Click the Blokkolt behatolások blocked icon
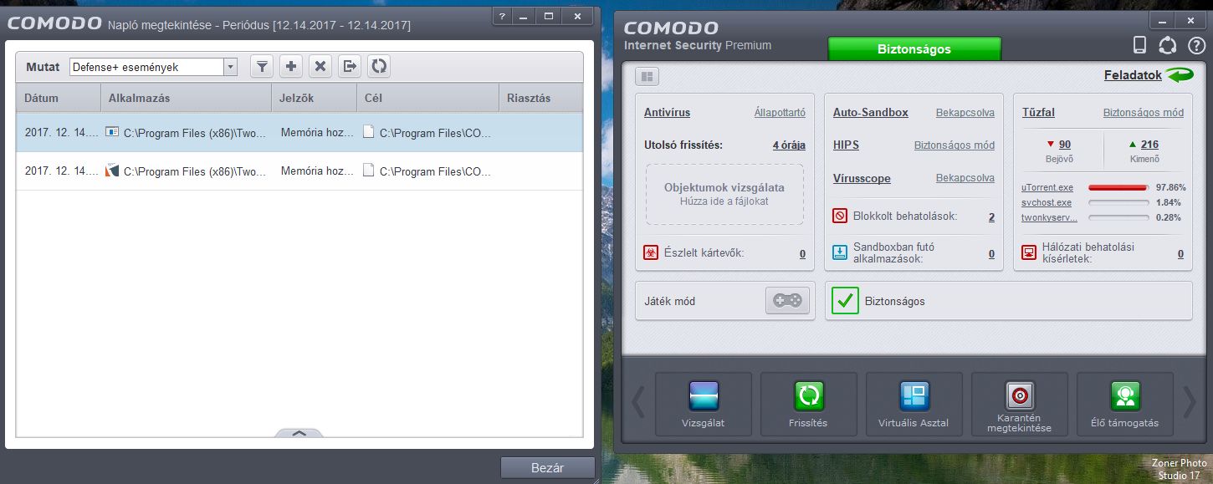The width and height of the screenshot is (1213, 484). pyautogui.click(x=840, y=216)
